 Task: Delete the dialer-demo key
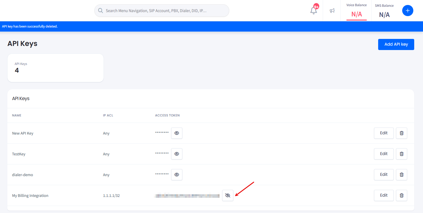402,175
